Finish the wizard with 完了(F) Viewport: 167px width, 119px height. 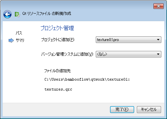point(122,109)
